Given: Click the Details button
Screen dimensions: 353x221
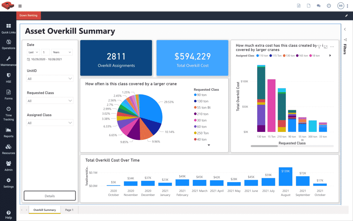Looking at the screenshot, I should [x=49, y=195].
